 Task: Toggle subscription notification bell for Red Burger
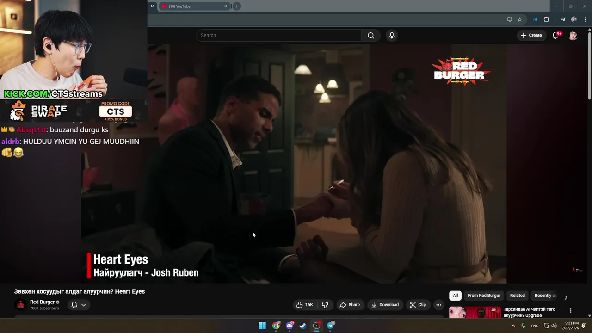tap(78, 305)
